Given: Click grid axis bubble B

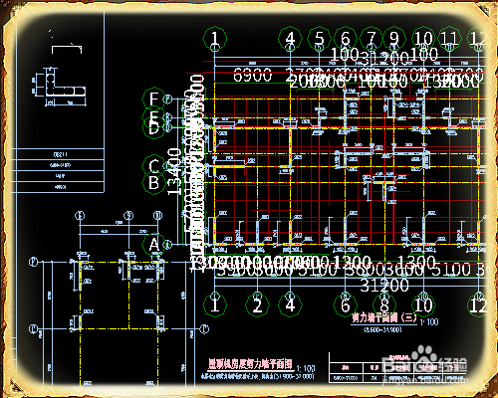Looking at the screenshot, I should 153,183.
